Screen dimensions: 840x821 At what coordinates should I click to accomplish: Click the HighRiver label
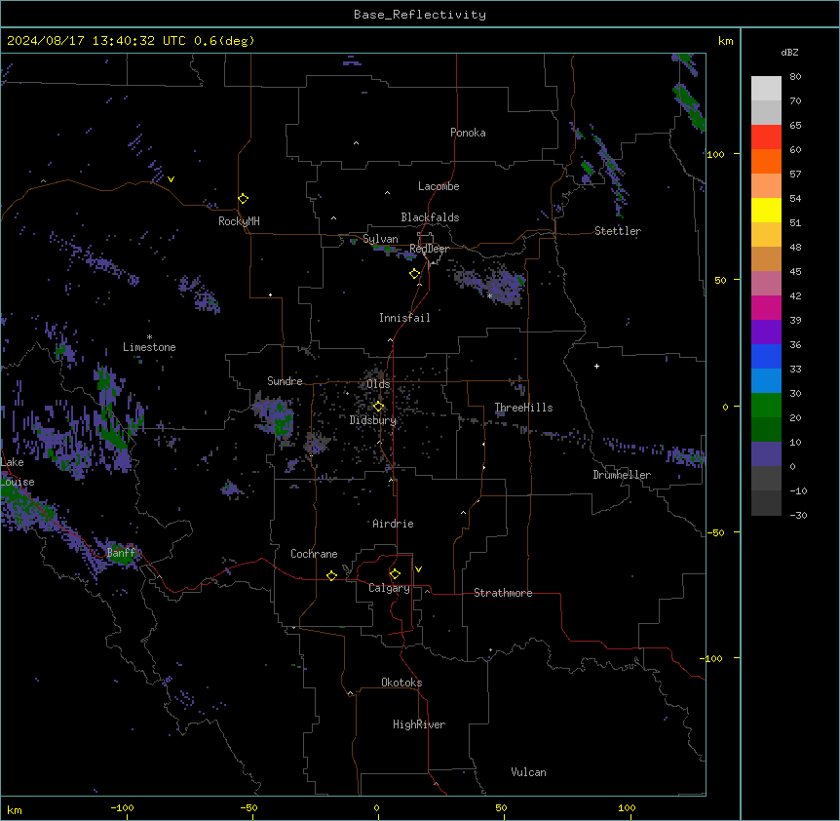tap(419, 724)
